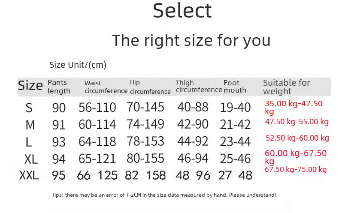Click the measurement error tips note
Screen dimensions: 339x213
pos(163,195)
